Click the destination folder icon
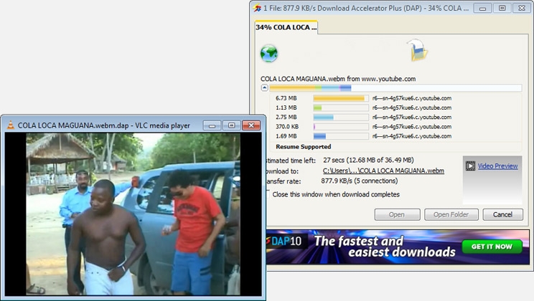The image size is (534, 301). pyautogui.click(x=417, y=51)
